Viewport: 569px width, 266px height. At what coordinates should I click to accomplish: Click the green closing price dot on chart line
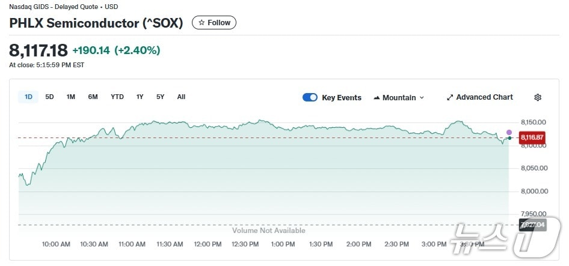tap(509, 138)
